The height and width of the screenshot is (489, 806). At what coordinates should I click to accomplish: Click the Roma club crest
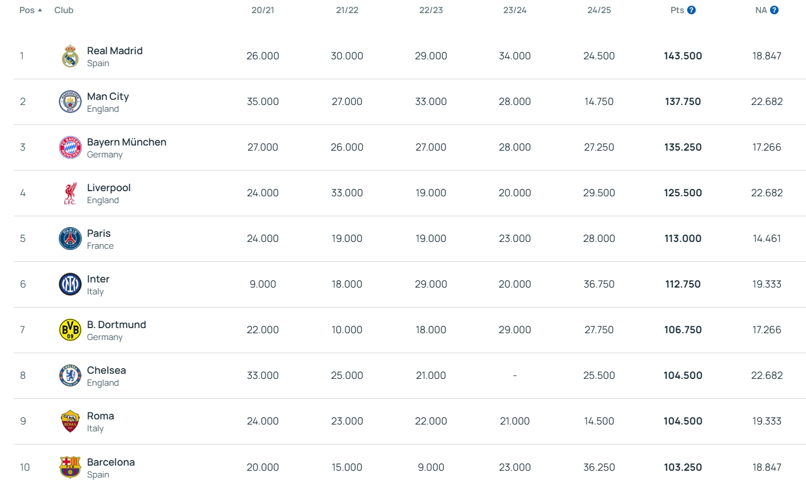(70, 421)
